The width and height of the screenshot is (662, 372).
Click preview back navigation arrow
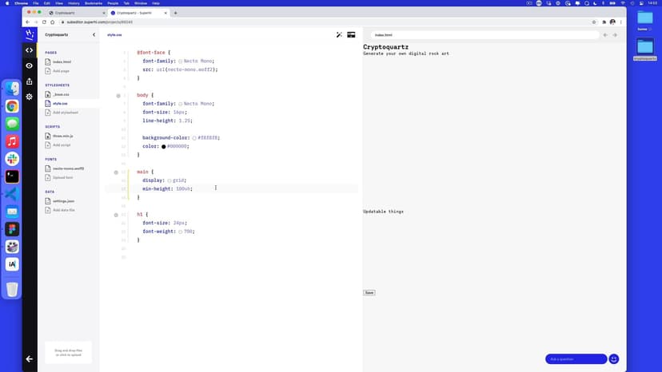click(605, 35)
